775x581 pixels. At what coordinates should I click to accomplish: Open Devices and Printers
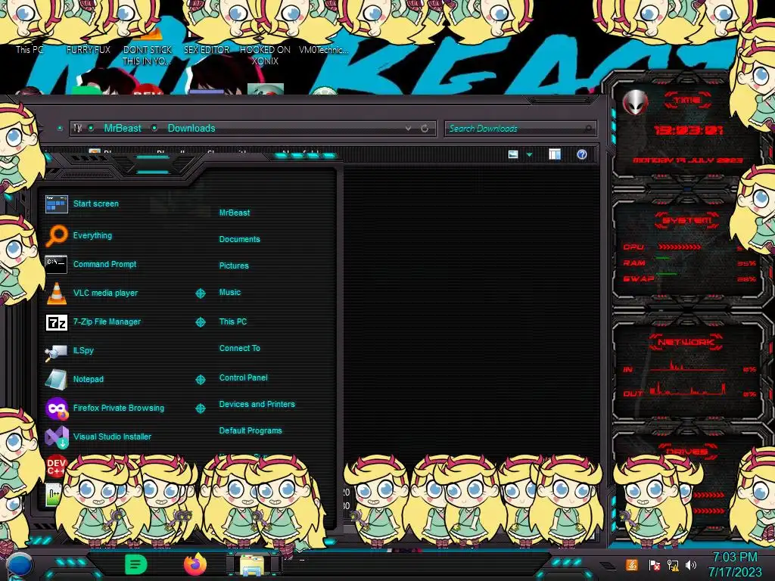(257, 404)
